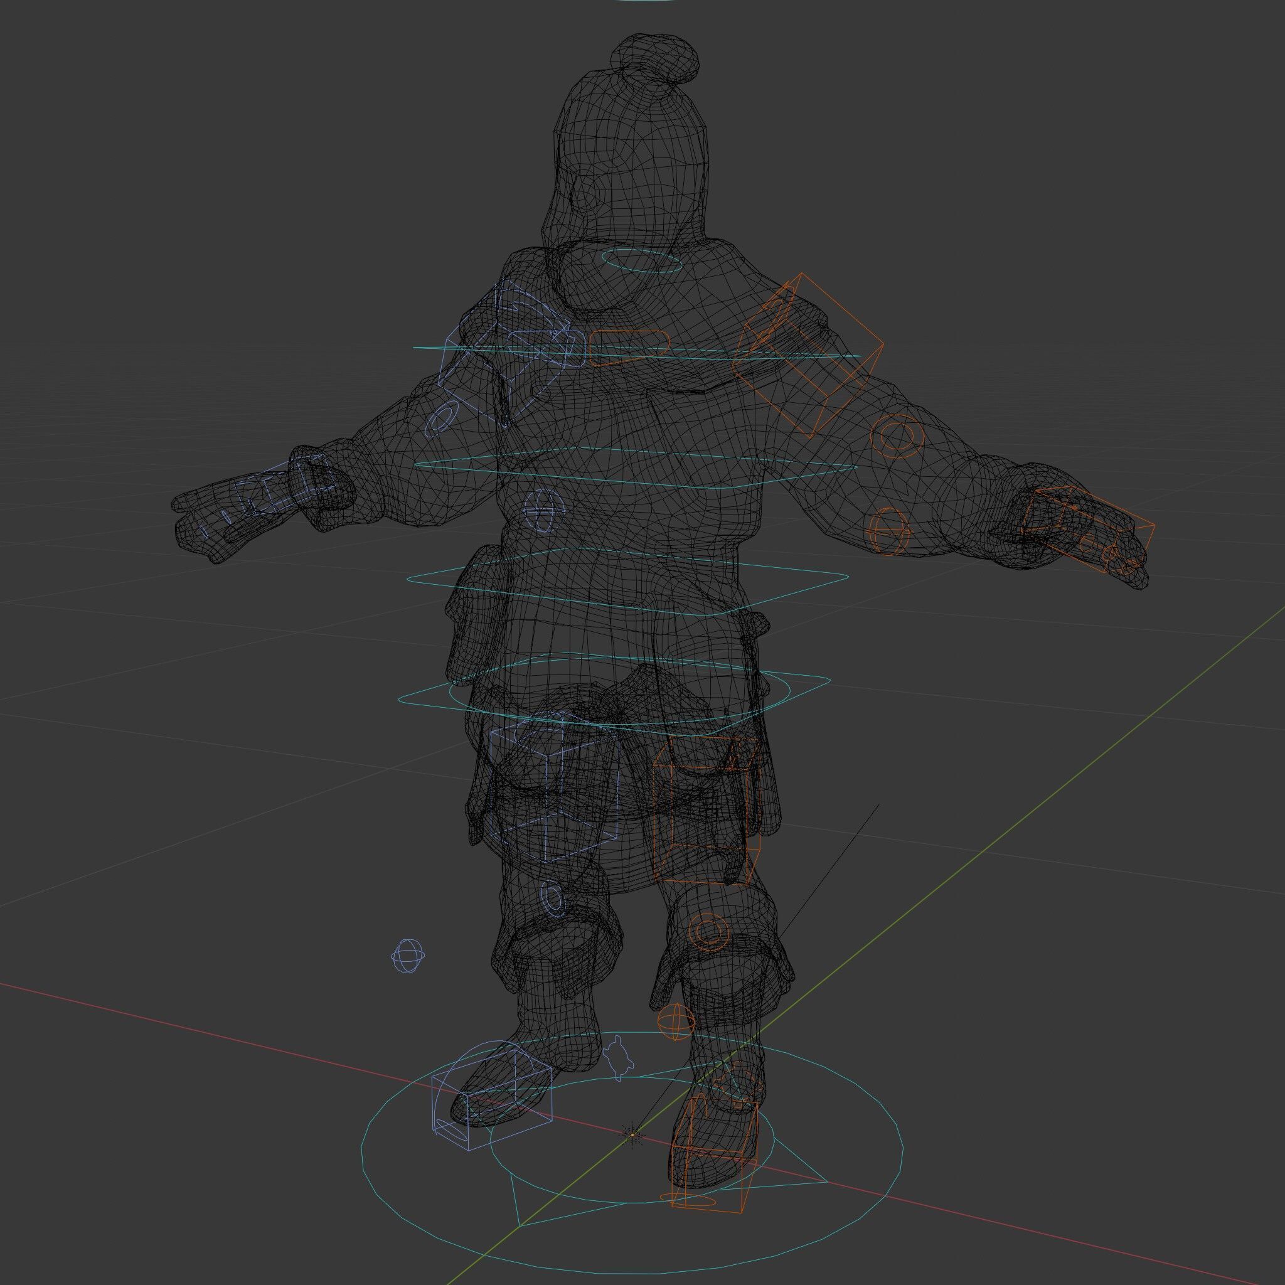Image resolution: width=1285 pixels, height=1285 pixels.
Task: Click the orange thigh box control
Action: [706, 810]
